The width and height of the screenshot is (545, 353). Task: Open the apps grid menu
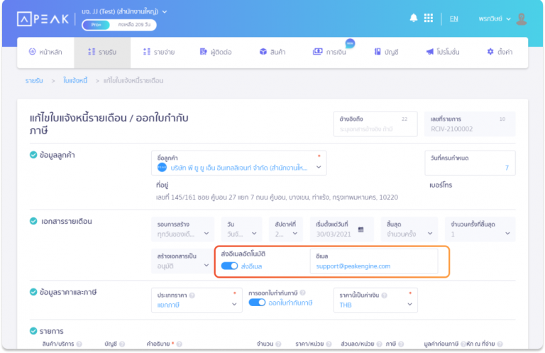click(429, 18)
